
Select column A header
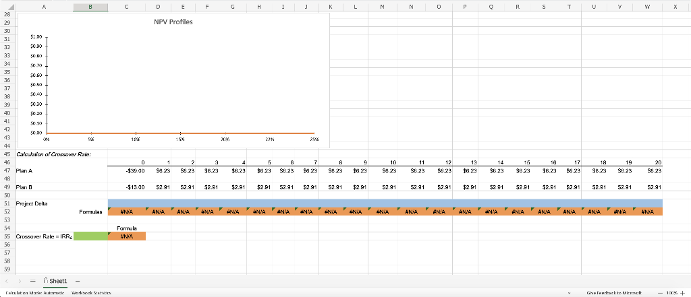click(44, 7)
